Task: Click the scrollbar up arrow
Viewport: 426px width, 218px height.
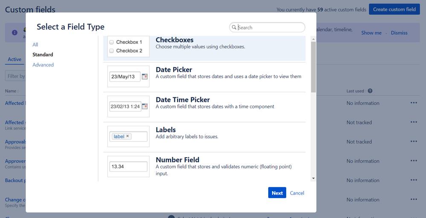Action: [x=313, y=39]
